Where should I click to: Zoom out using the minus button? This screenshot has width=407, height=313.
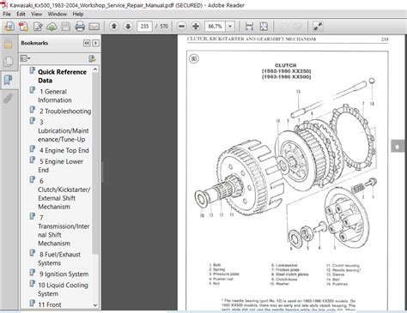coord(181,27)
